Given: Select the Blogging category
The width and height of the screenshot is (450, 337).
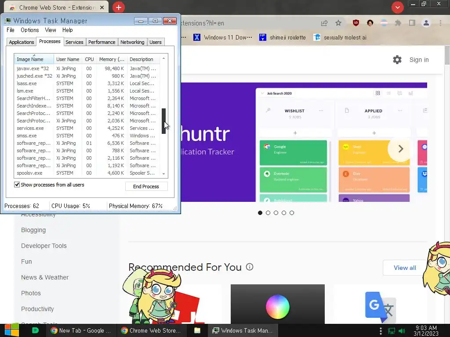Looking at the screenshot, I should tap(33, 230).
